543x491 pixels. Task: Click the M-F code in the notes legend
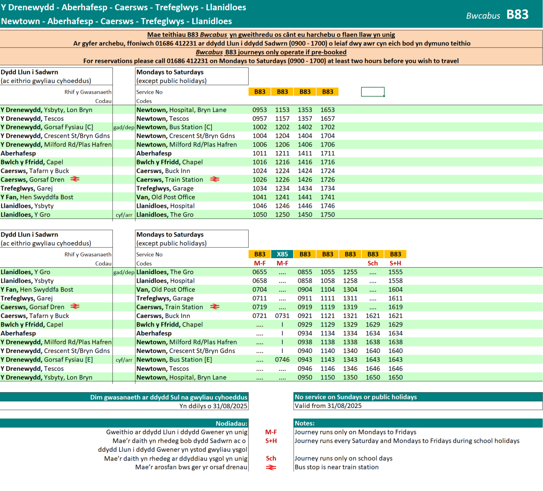click(271, 432)
